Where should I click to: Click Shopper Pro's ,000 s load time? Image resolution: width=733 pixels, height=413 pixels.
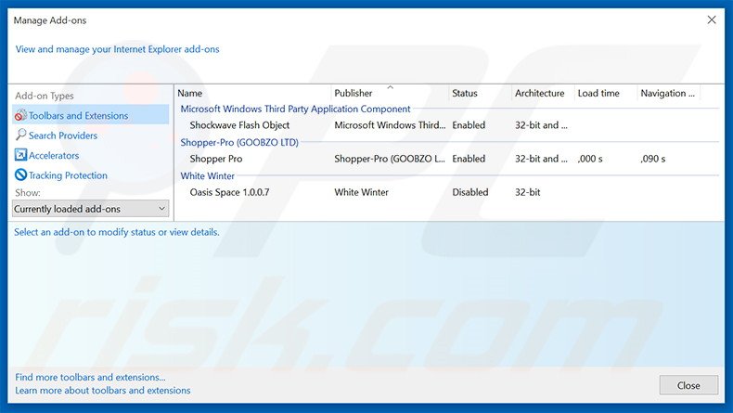[x=590, y=159]
